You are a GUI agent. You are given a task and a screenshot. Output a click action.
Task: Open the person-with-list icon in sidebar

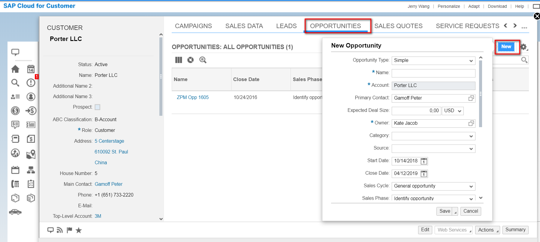coord(15,97)
